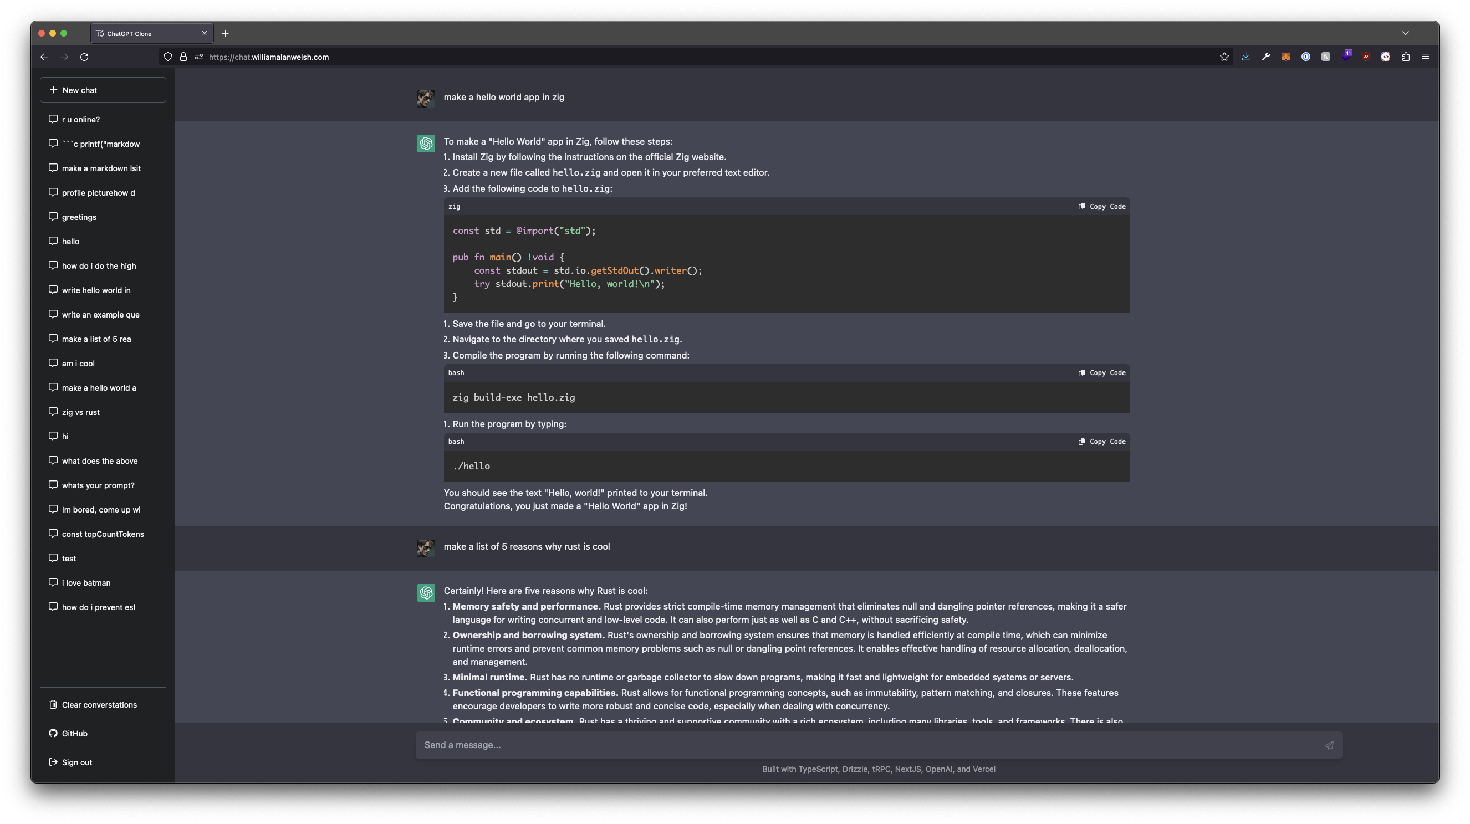Select 'make a list of 5 rea' chat
The width and height of the screenshot is (1470, 824).
click(103, 339)
